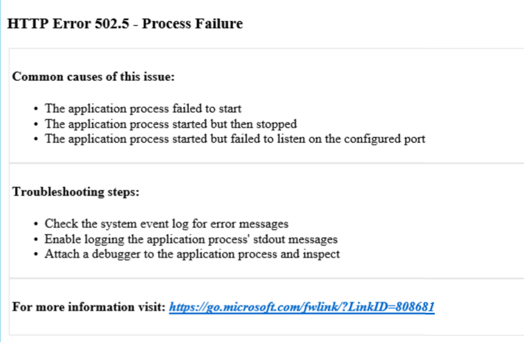
Task: Open the go.microsoft.com fwlink hyperlink
Action: (302, 307)
